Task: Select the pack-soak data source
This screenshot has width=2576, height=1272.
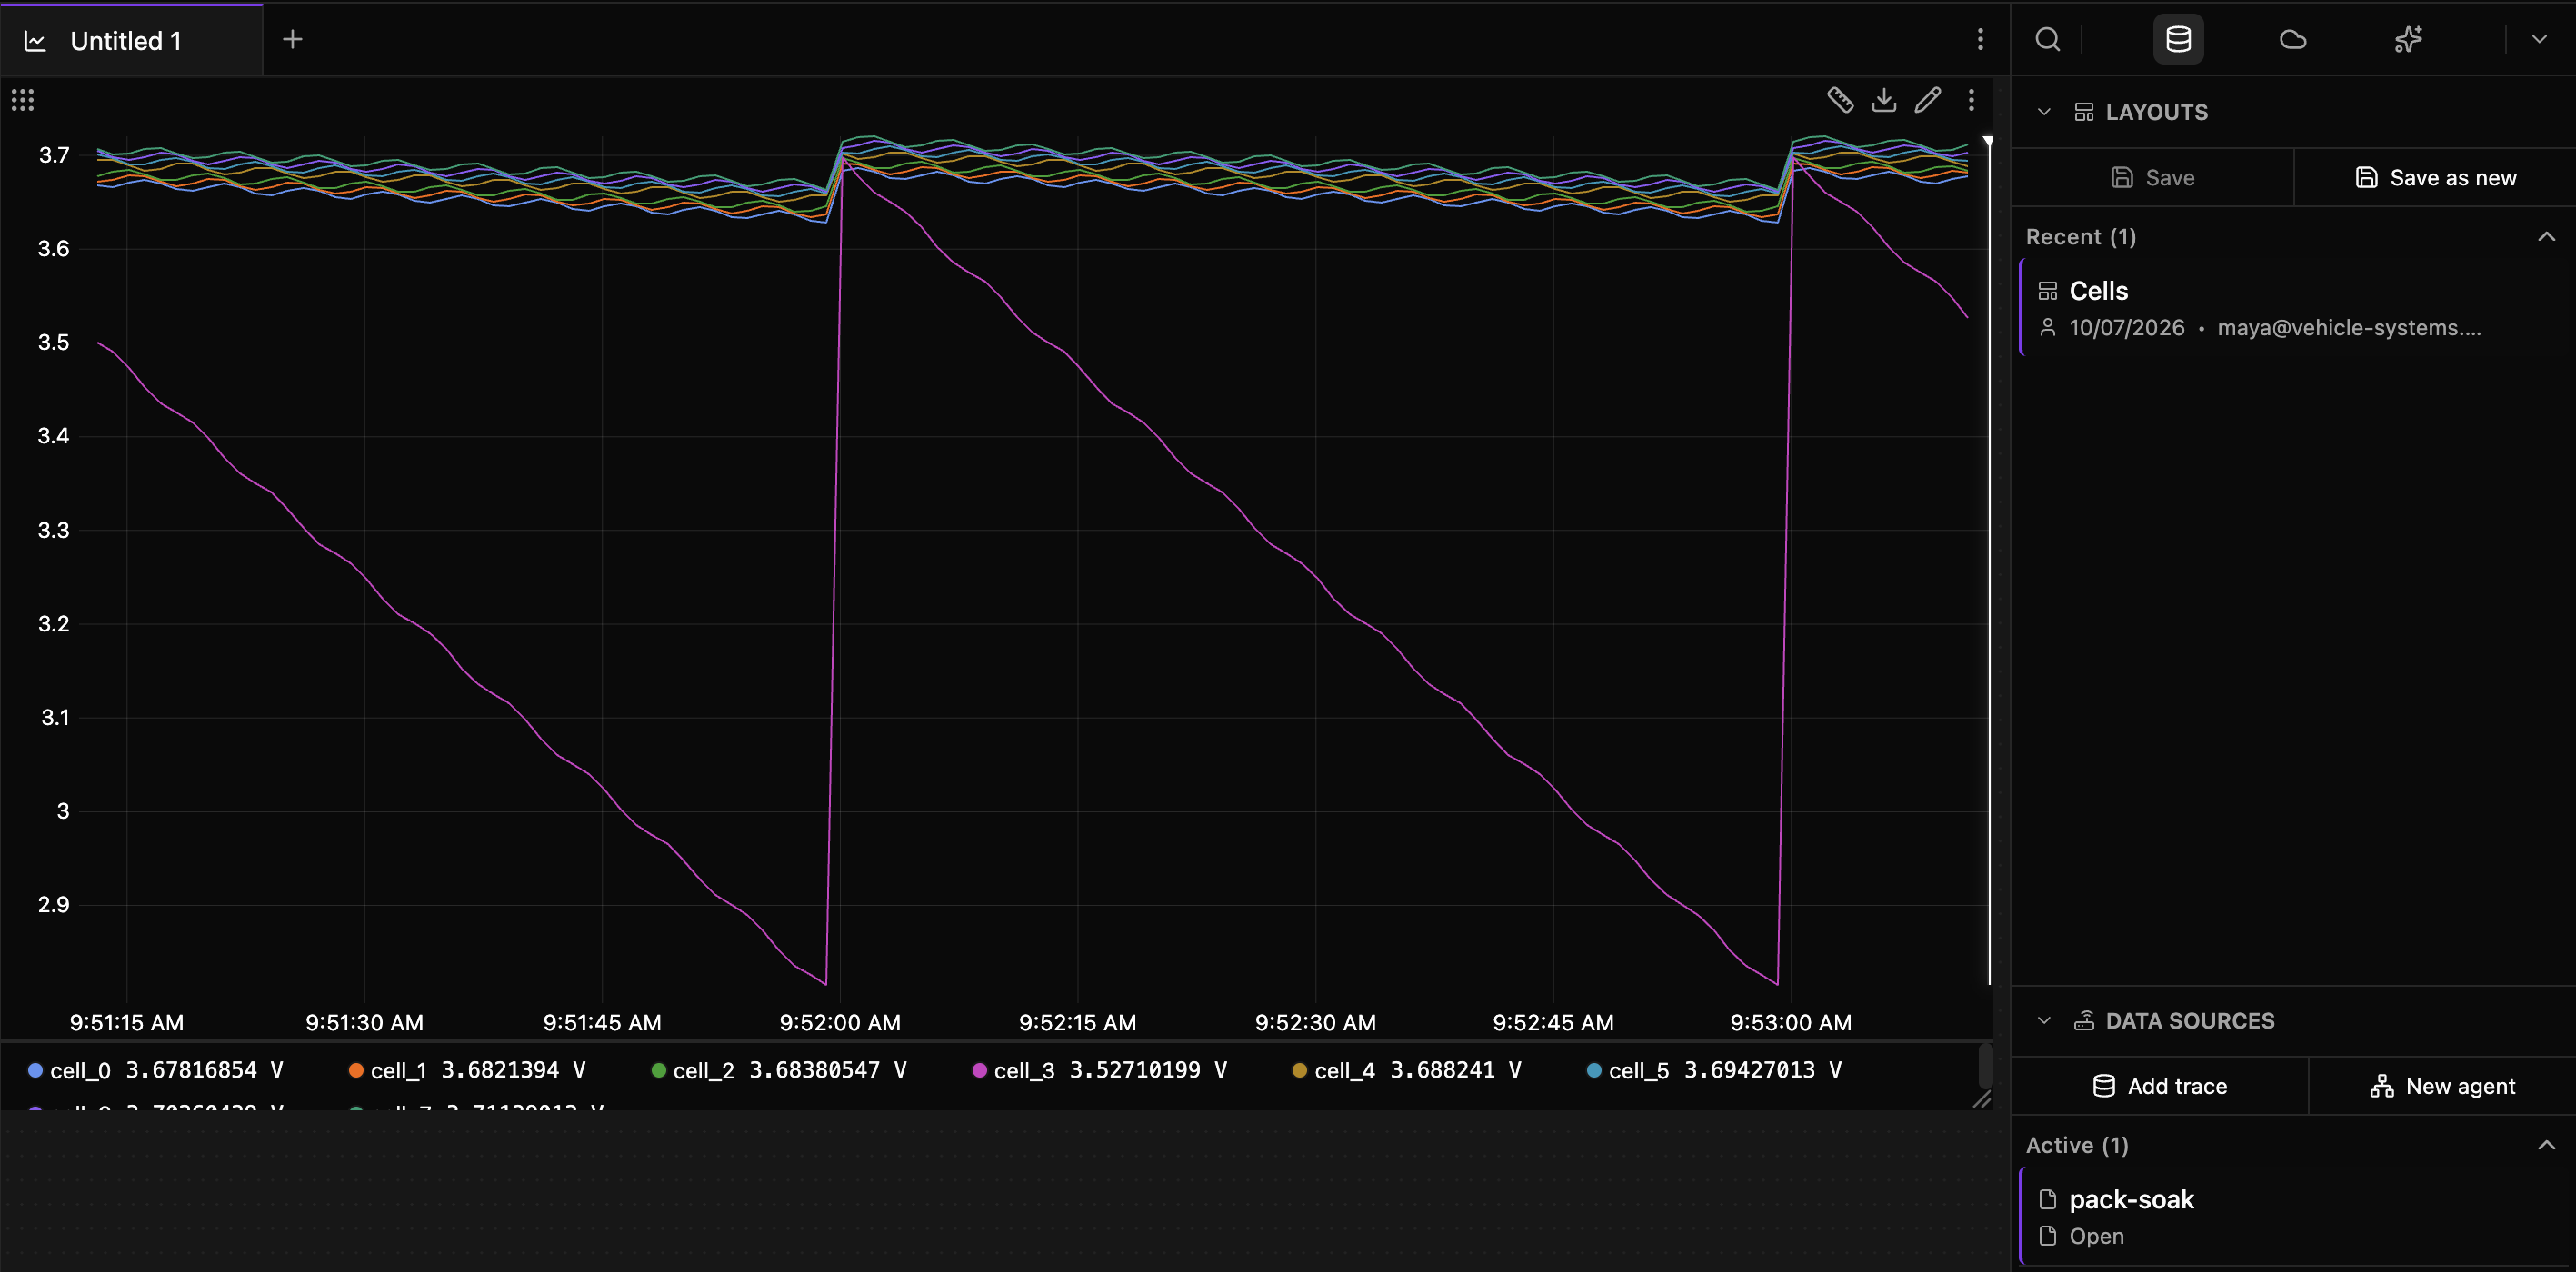Action: (2296, 1216)
